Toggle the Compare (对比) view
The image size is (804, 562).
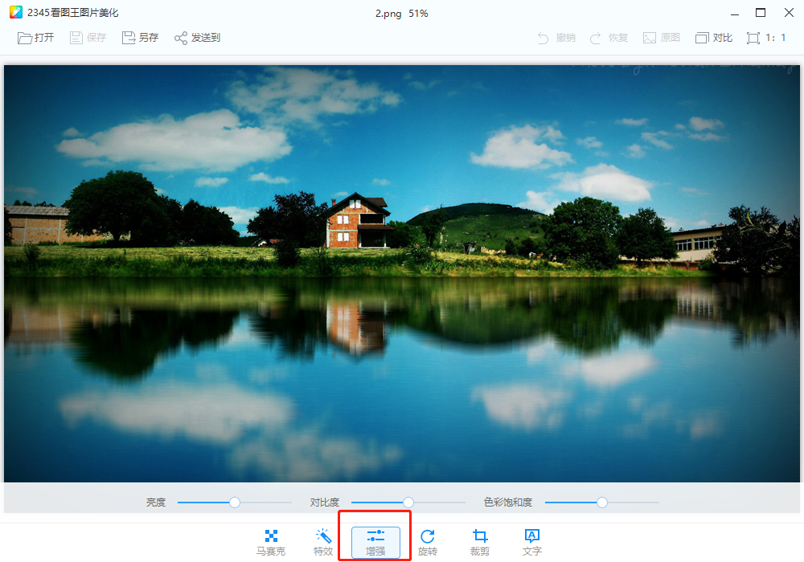pyautogui.click(x=714, y=38)
